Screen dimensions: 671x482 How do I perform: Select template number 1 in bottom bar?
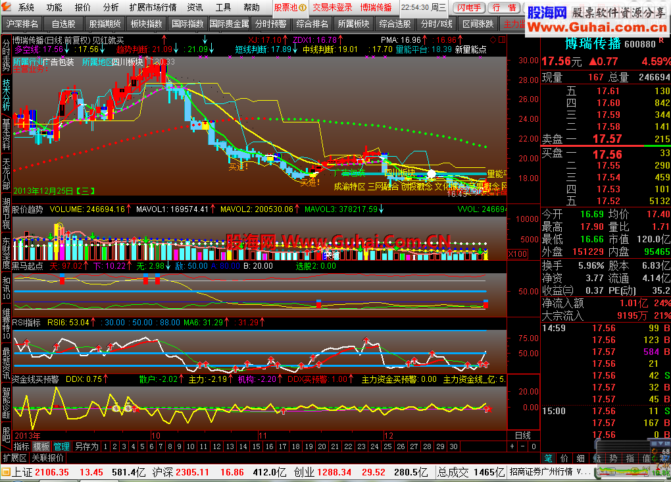(105, 446)
